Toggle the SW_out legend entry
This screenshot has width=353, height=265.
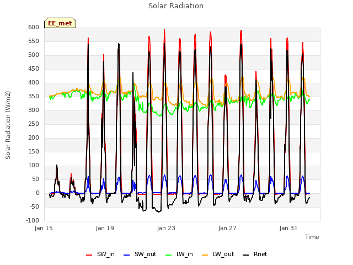[x=140, y=254]
